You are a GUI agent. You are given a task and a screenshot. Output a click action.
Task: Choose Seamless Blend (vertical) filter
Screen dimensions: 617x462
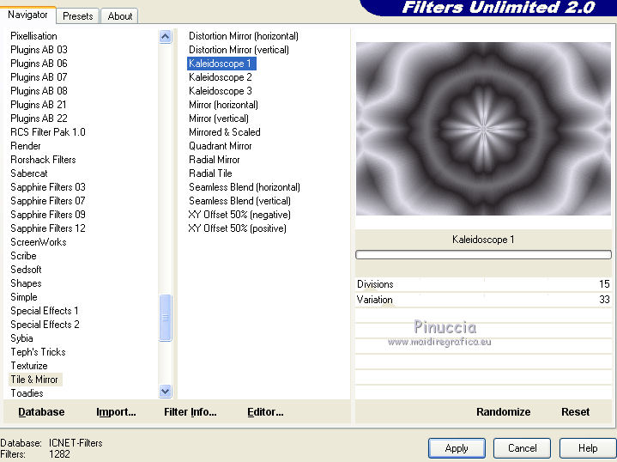(239, 201)
